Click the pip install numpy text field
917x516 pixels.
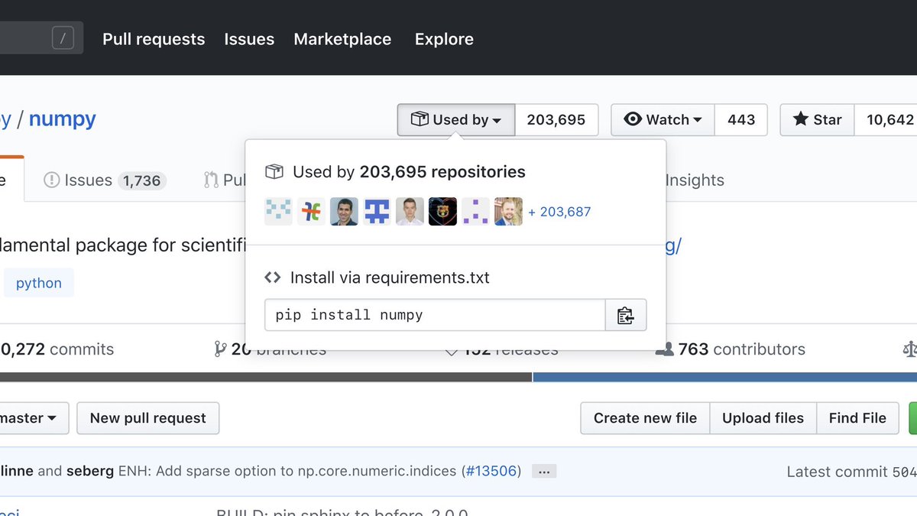(x=435, y=315)
